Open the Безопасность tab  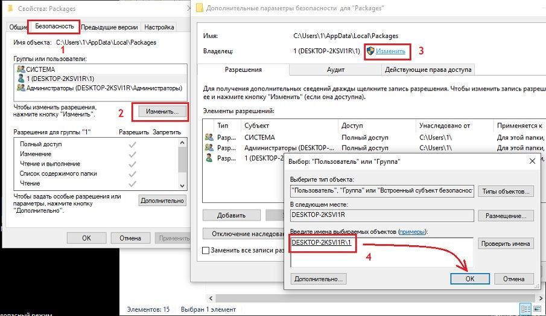(55, 27)
